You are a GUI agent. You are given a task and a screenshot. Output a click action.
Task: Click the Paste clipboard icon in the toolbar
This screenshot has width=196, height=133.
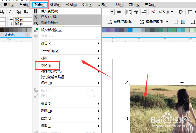click(26, 12)
